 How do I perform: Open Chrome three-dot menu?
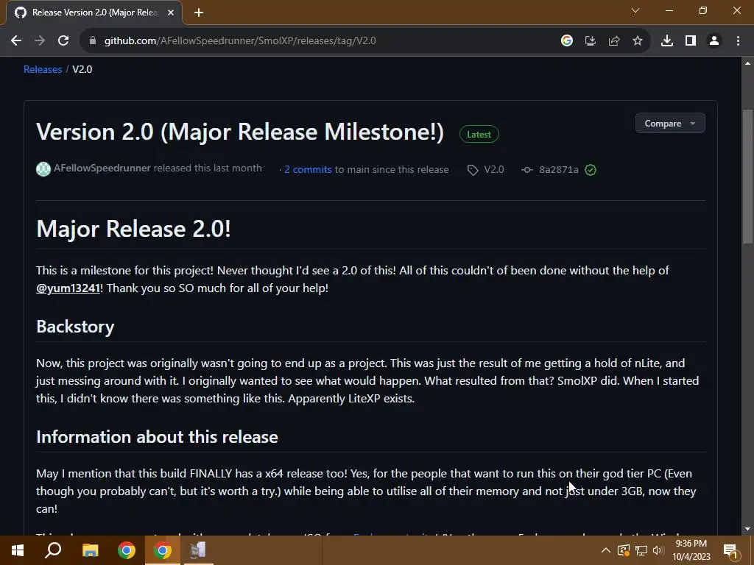tap(738, 41)
